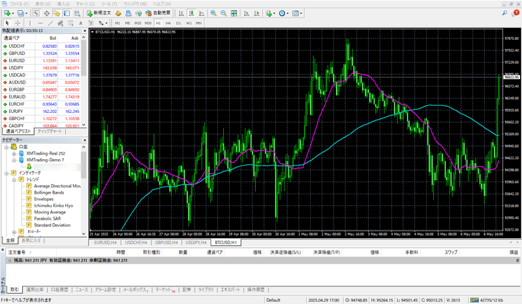Image resolution: width=522 pixels, height=304 pixels.
Task: Open the profiles toolbar icon
Action: point(21,13)
